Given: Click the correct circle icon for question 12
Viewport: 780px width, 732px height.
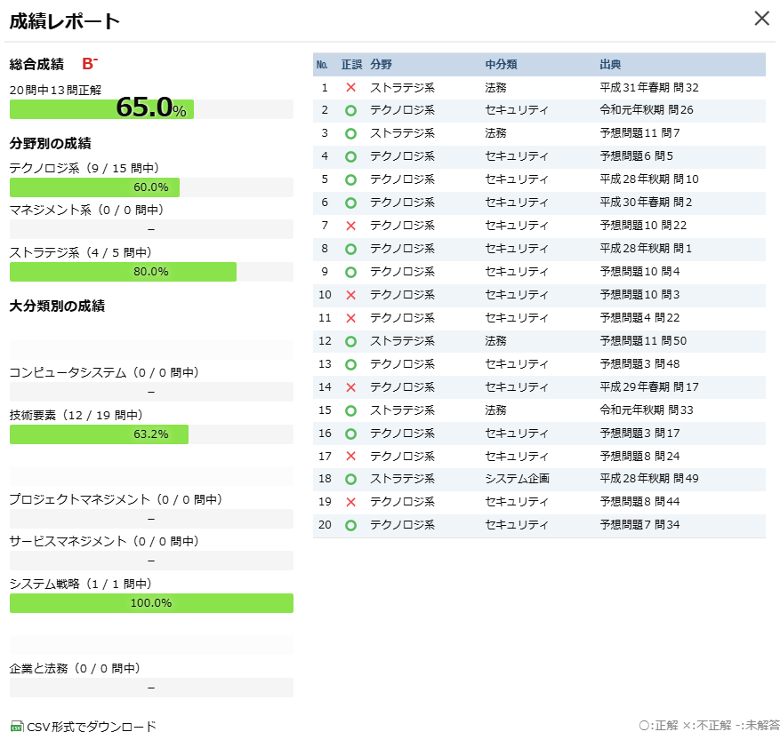Looking at the screenshot, I should point(351,341).
